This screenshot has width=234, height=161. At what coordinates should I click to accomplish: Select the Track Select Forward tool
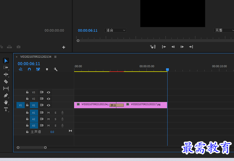[5, 68]
